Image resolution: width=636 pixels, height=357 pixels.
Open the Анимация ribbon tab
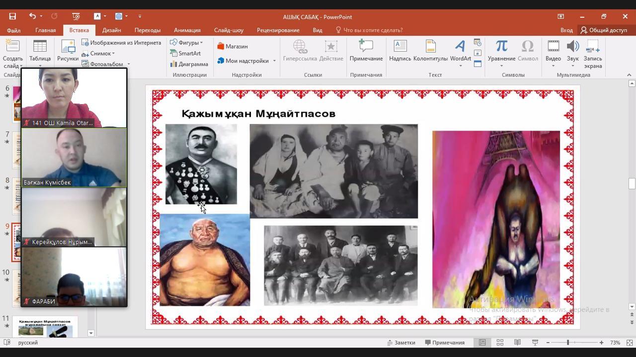[187, 30]
